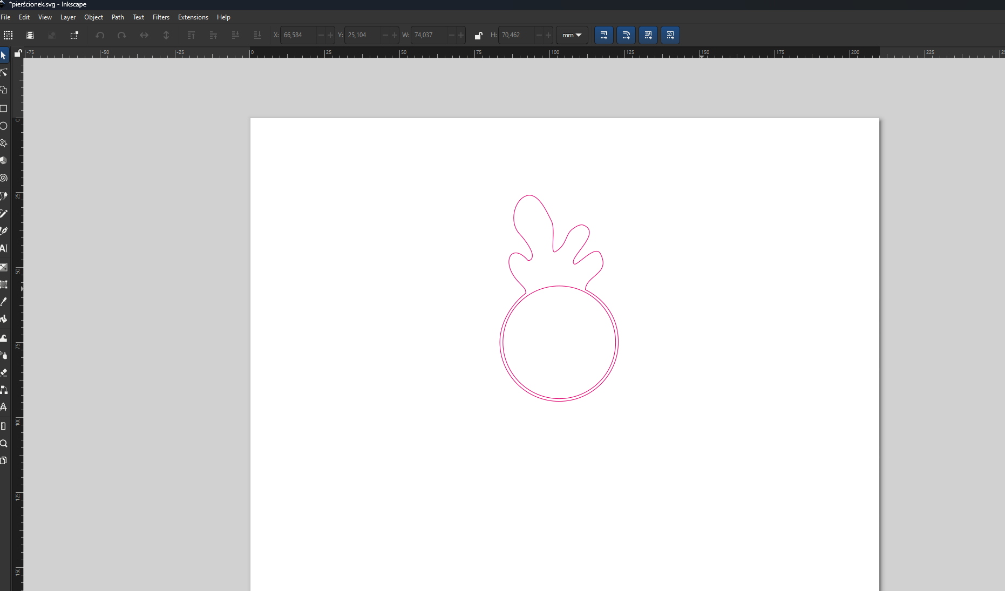Select the 3D Box tool
Image resolution: width=1005 pixels, height=591 pixels.
pos(4,160)
